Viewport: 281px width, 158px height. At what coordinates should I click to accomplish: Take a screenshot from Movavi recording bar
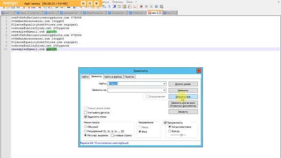(83, 4)
